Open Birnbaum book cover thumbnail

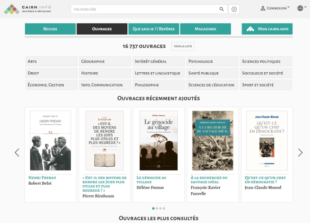pos(105,141)
